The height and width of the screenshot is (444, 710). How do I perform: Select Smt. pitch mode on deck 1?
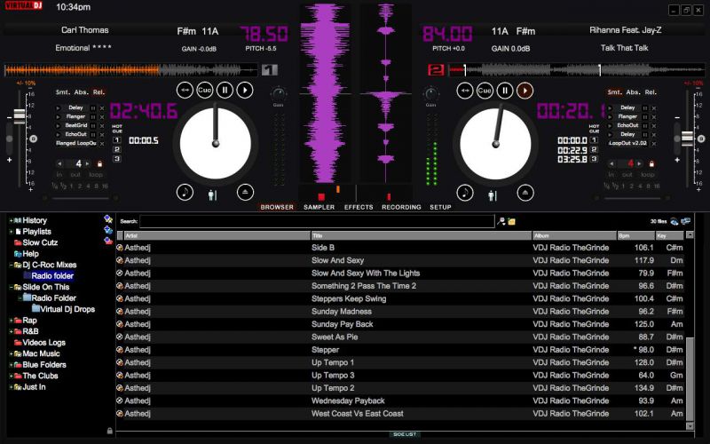coord(63,92)
